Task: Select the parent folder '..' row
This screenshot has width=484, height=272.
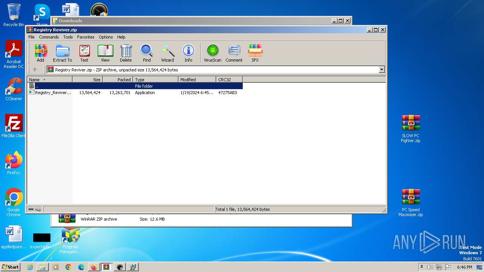Action: click(x=135, y=86)
